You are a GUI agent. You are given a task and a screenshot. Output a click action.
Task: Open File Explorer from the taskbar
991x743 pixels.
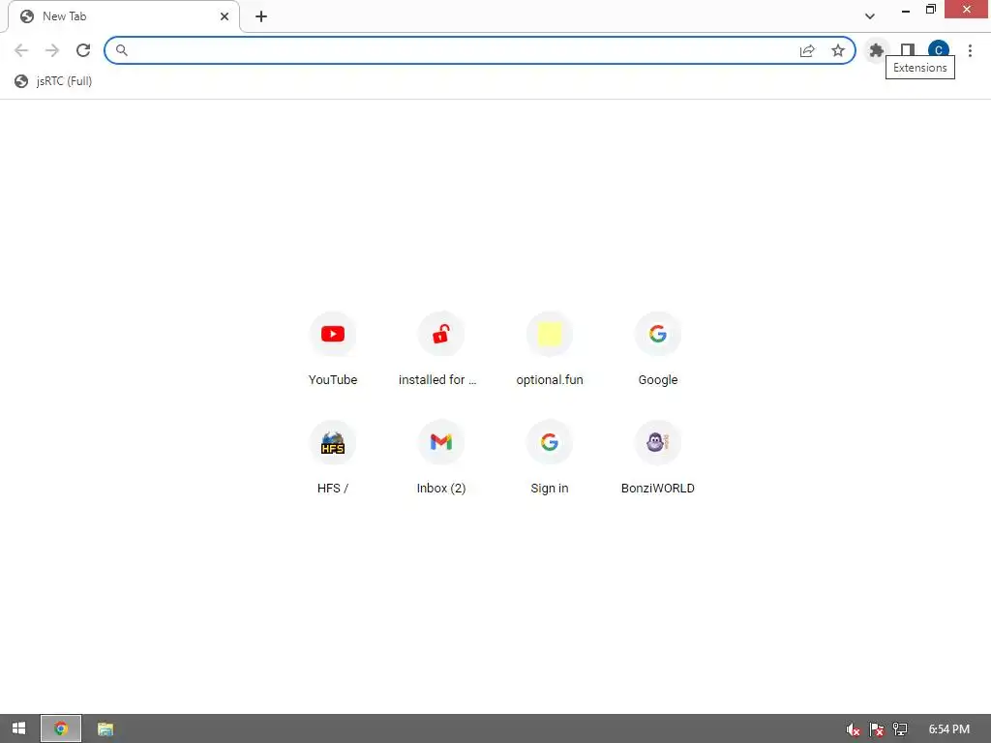tap(105, 728)
